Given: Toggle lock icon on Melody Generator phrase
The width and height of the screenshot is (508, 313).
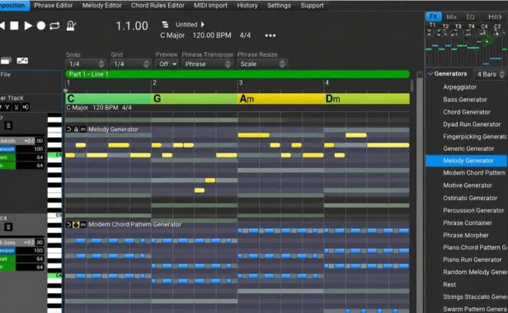Looking at the screenshot, I should (x=76, y=129).
